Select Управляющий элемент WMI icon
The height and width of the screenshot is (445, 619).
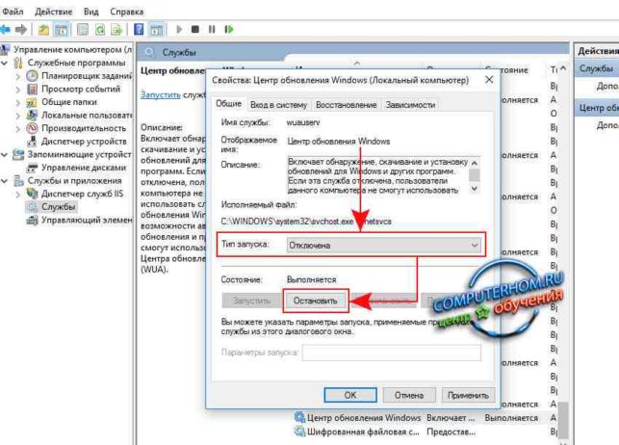32,220
